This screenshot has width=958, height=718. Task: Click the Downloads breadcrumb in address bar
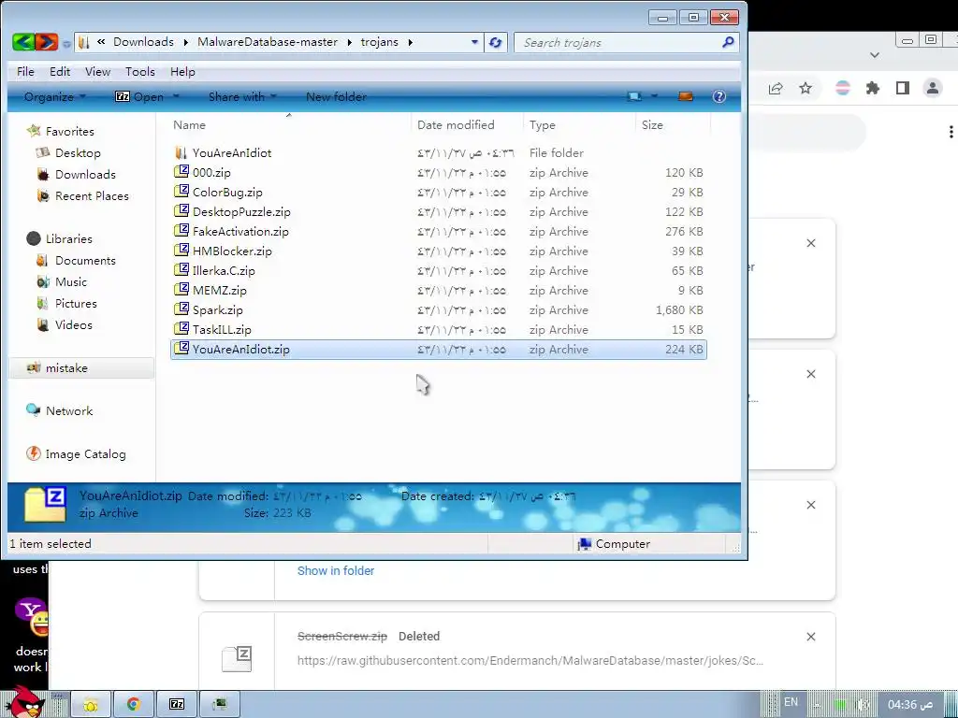click(143, 41)
